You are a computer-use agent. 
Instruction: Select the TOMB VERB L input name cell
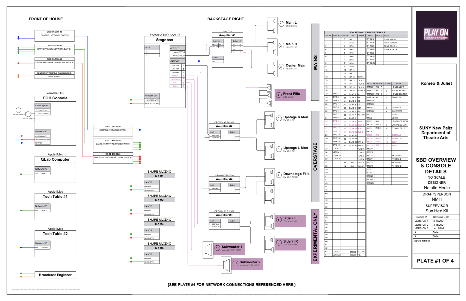point(395,40)
